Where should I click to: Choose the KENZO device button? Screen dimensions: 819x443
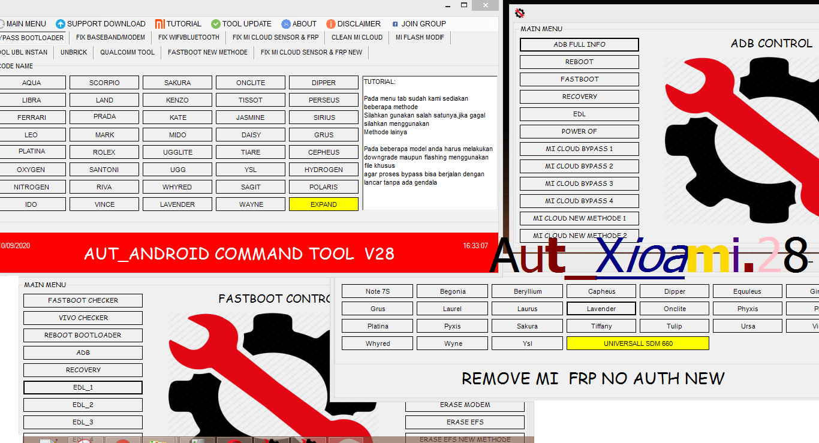coord(177,100)
